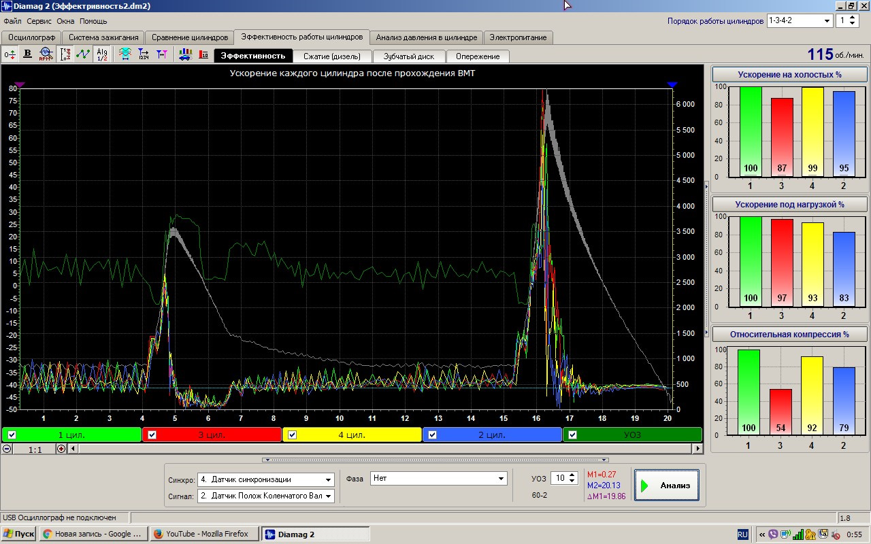
Task: Click the scrollbar left arrow under the chart
Action: click(73, 449)
